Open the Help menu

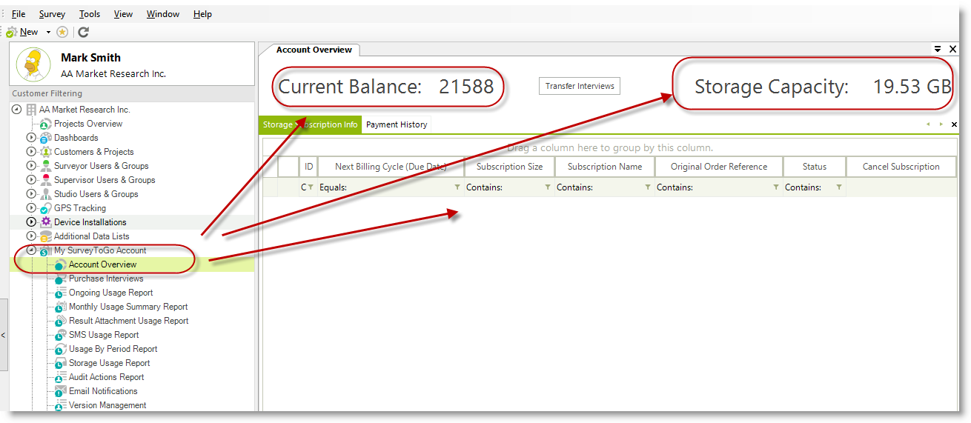point(202,14)
